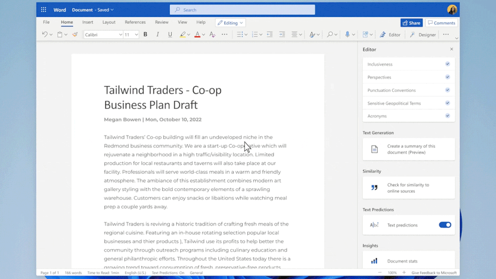Open the Designer pane

(x=423, y=34)
